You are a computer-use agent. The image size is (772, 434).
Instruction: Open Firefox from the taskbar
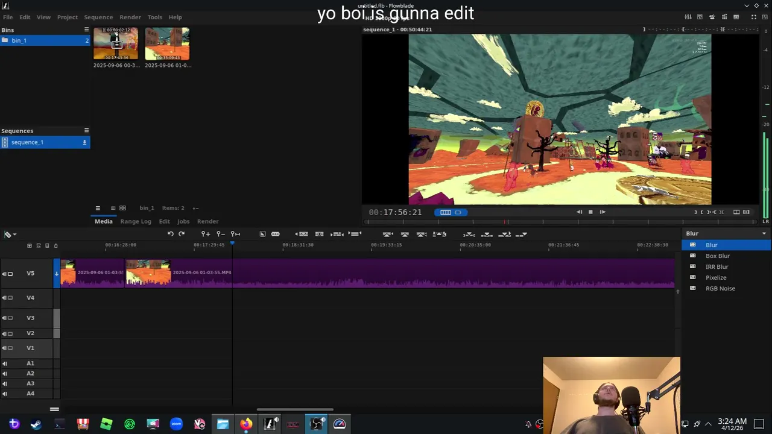click(x=246, y=424)
